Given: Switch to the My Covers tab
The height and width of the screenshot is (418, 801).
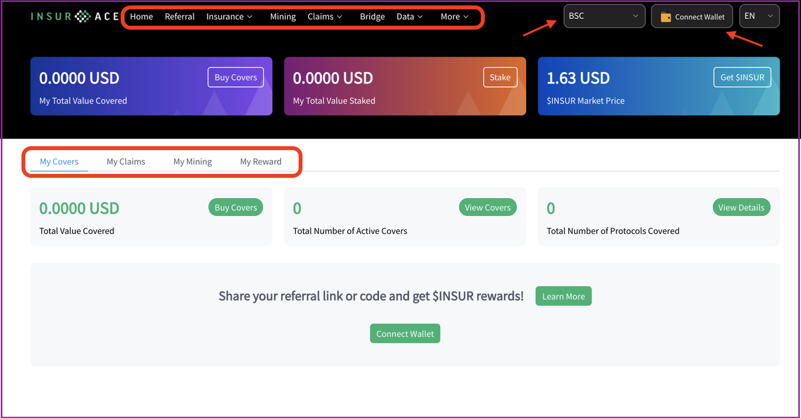Looking at the screenshot, I should [x=59, y=161].
